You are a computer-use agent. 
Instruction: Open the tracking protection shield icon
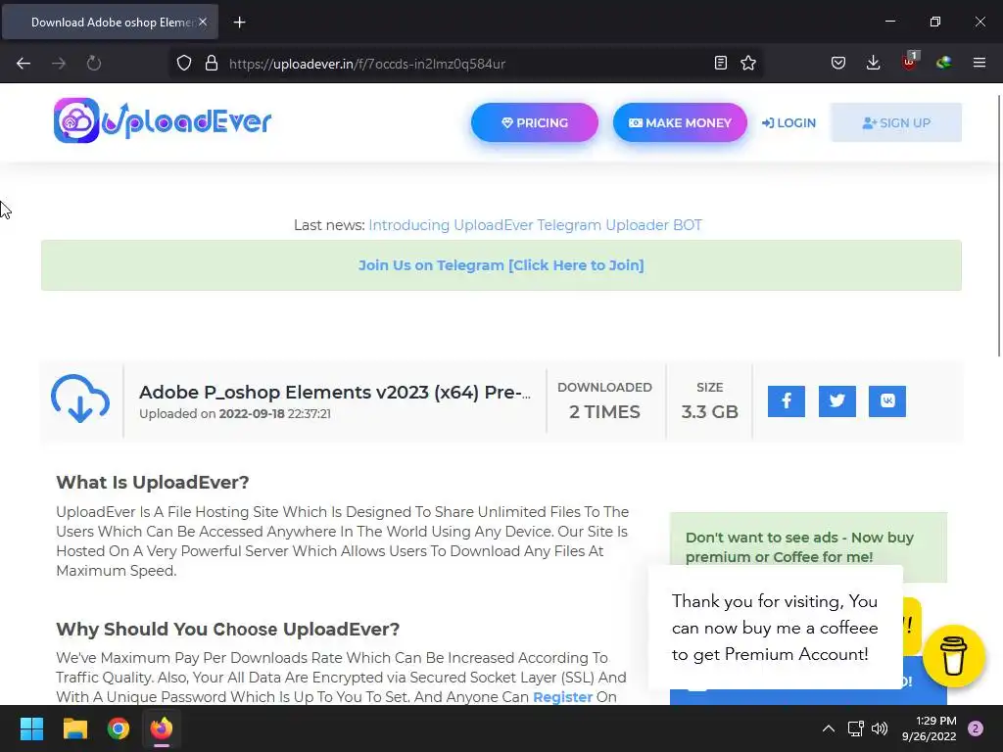click(x=184, y=64)
